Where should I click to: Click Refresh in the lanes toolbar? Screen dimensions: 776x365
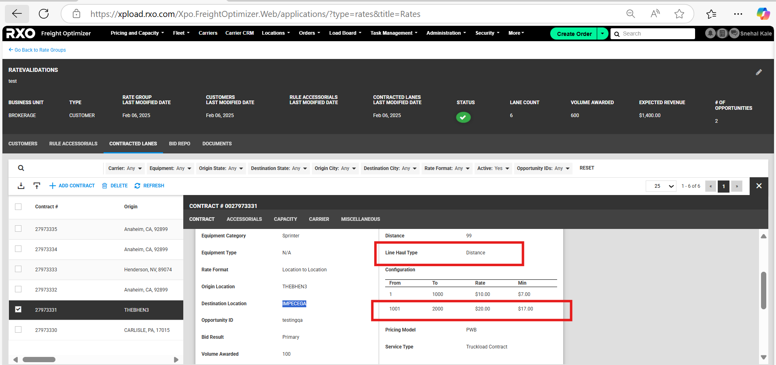[x=149, y=186]
